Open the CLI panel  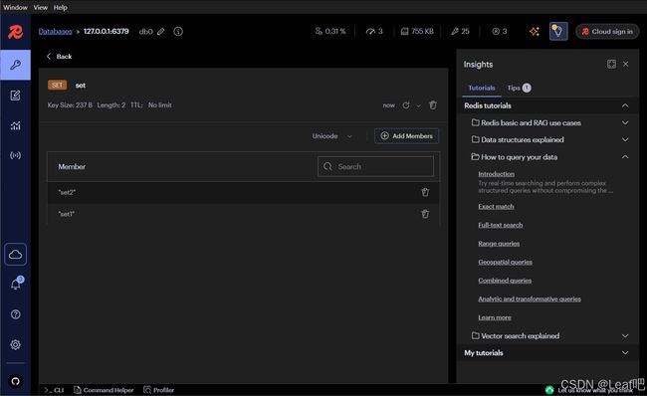click(x=54, y=390)
